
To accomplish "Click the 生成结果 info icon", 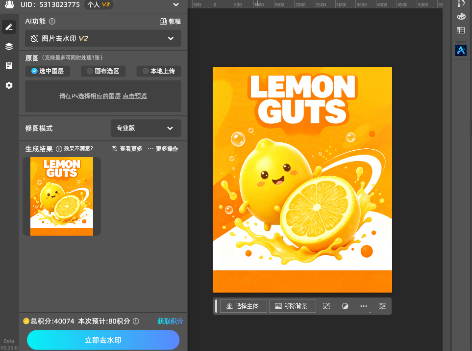I will (x=59, y=149).
